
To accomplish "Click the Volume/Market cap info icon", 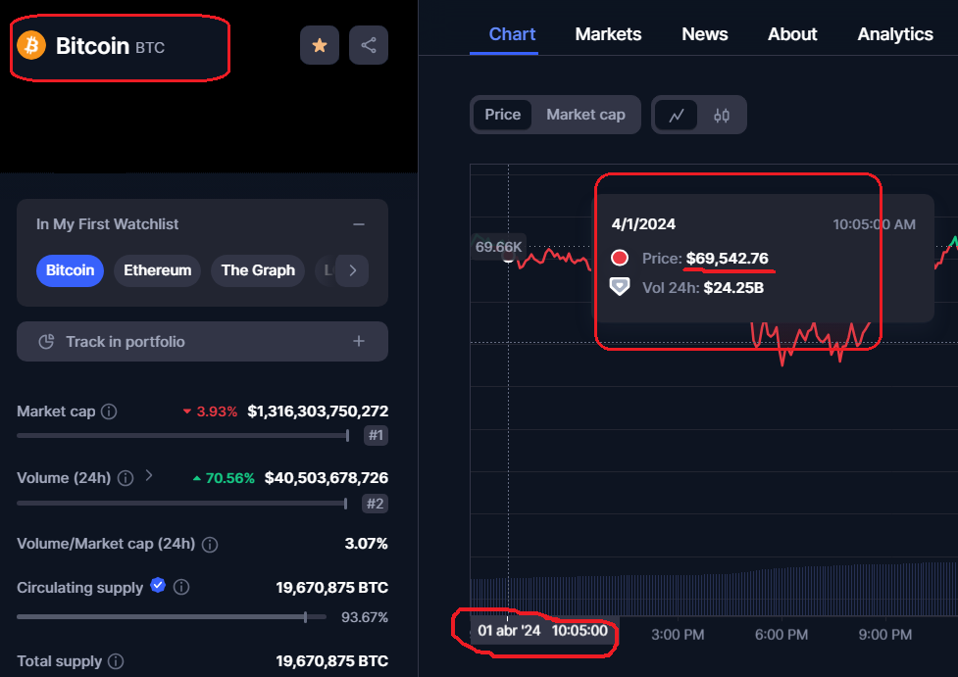I will tap(210, 544).
